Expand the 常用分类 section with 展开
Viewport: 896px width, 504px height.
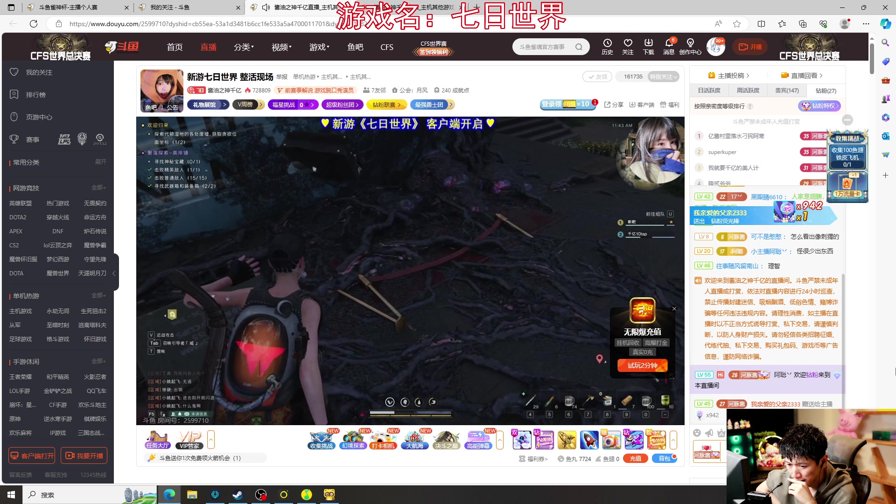pyautogui.click(x=101, y=162)
